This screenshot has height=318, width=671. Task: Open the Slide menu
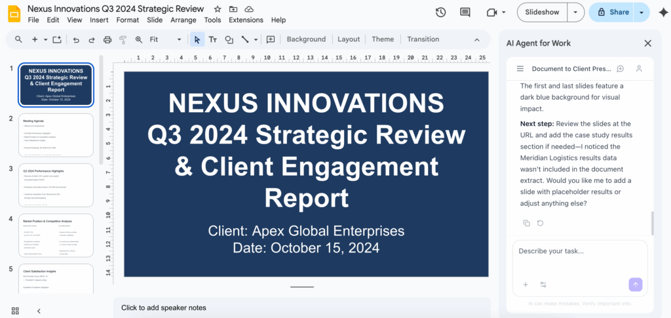pos(155,20)
